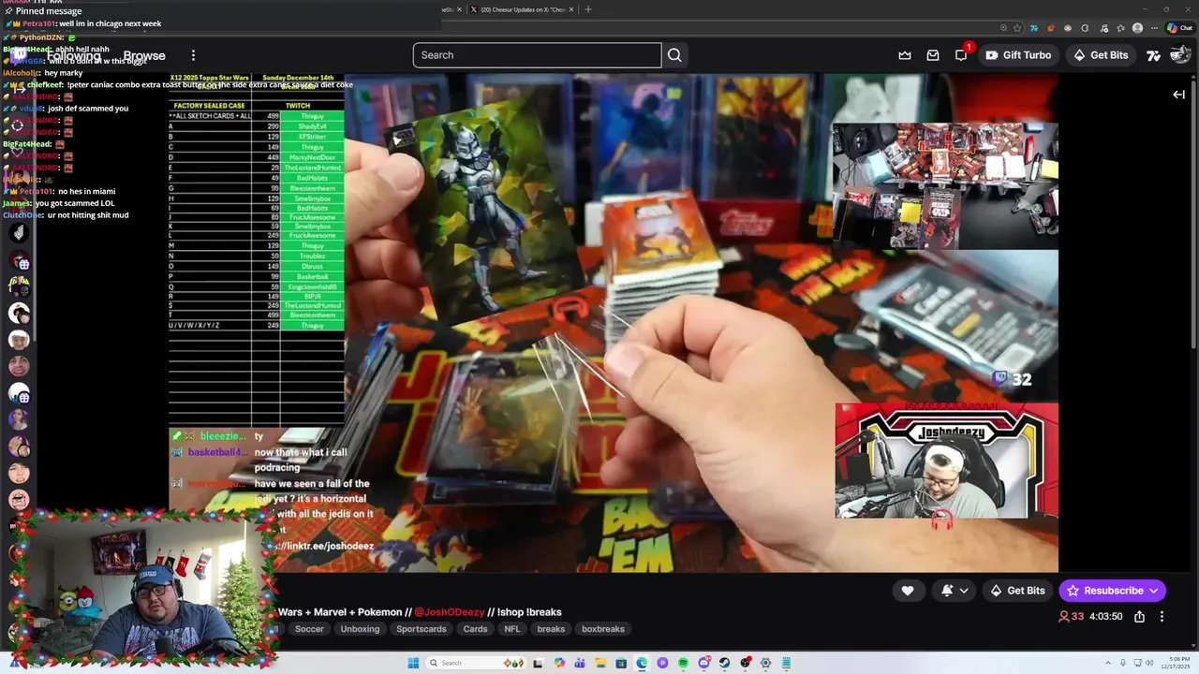Open the browser favorites list icon
This screenshot has width=1199, height=674.
(x=1121, y=28)
